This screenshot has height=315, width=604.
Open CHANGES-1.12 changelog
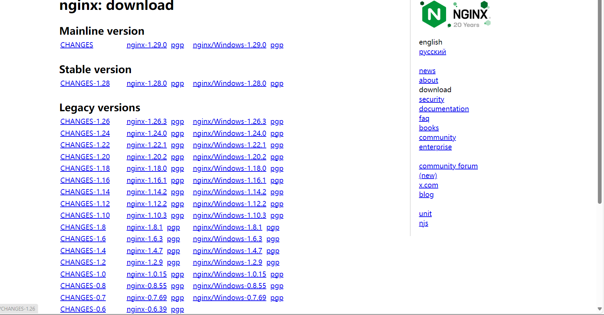(85, 204)
